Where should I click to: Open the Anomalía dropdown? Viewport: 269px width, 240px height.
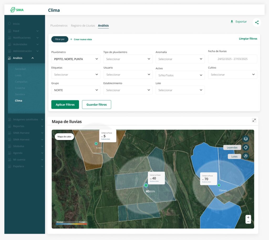click(x=180, y=59)
